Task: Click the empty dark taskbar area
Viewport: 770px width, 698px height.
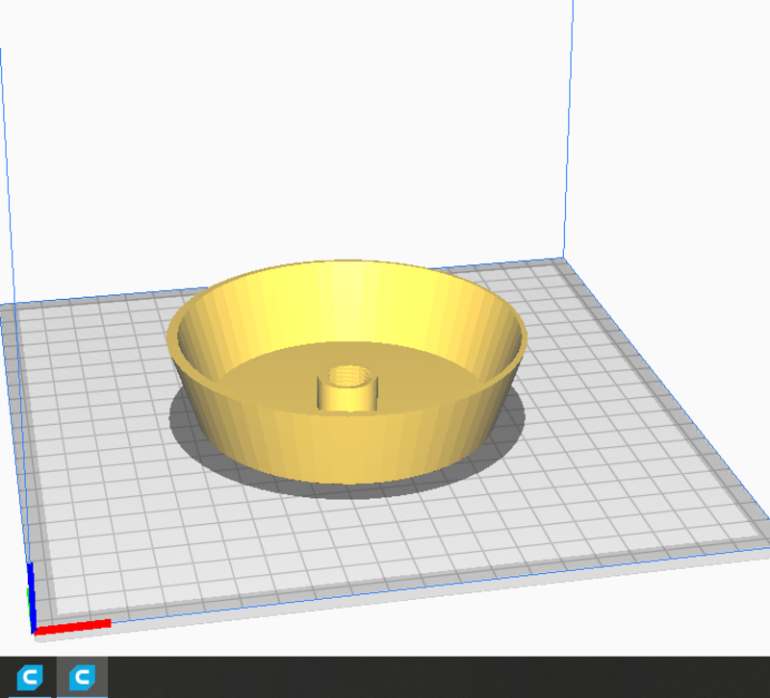Action: 433,678
